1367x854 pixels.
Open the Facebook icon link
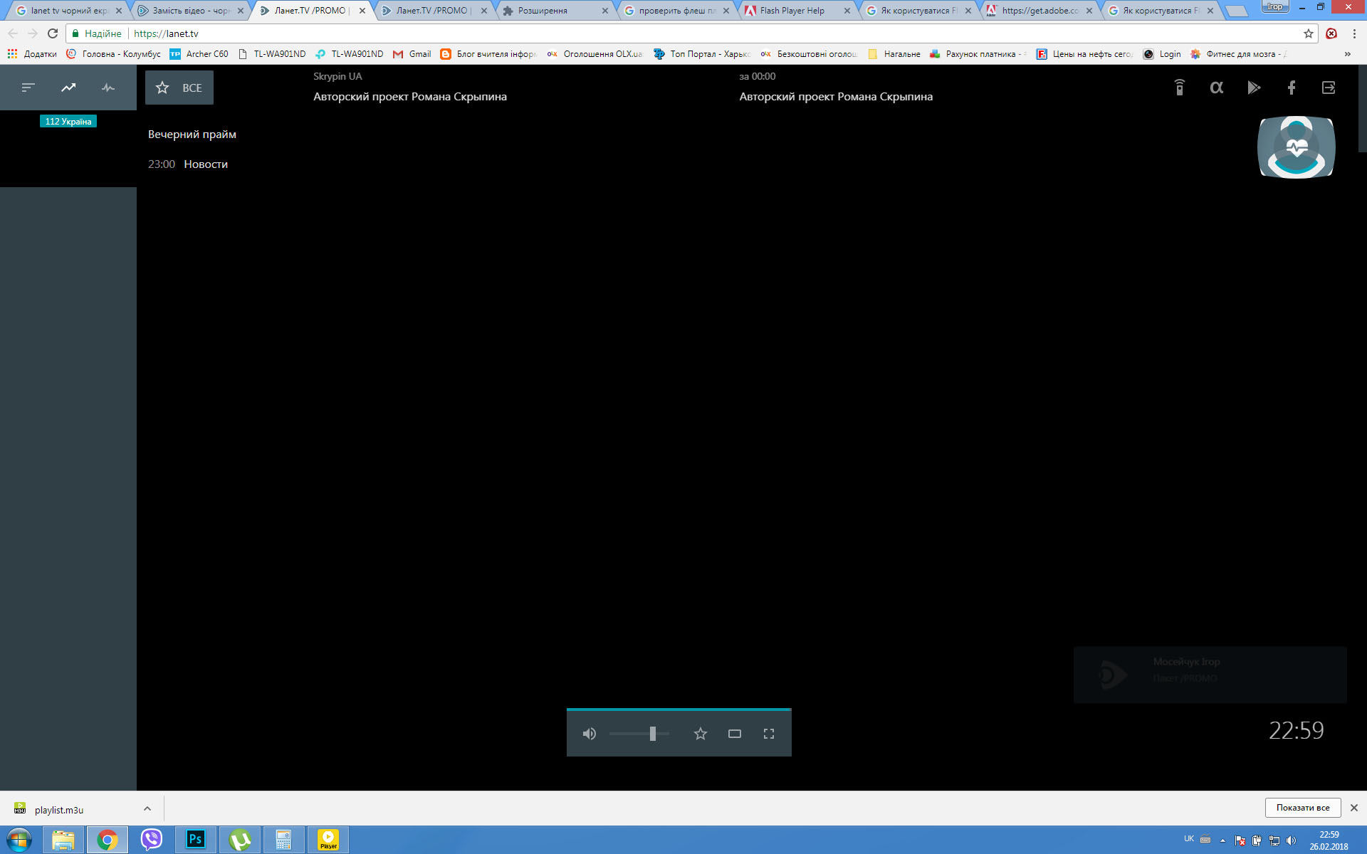pos(1291,88)
